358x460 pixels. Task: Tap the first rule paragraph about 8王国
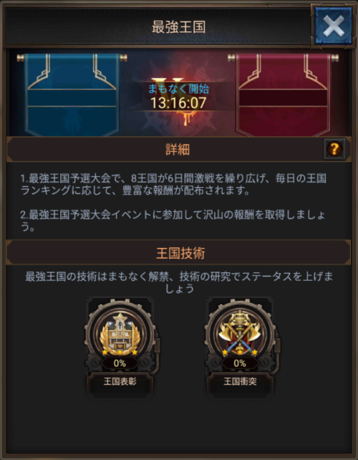(173, 185)
